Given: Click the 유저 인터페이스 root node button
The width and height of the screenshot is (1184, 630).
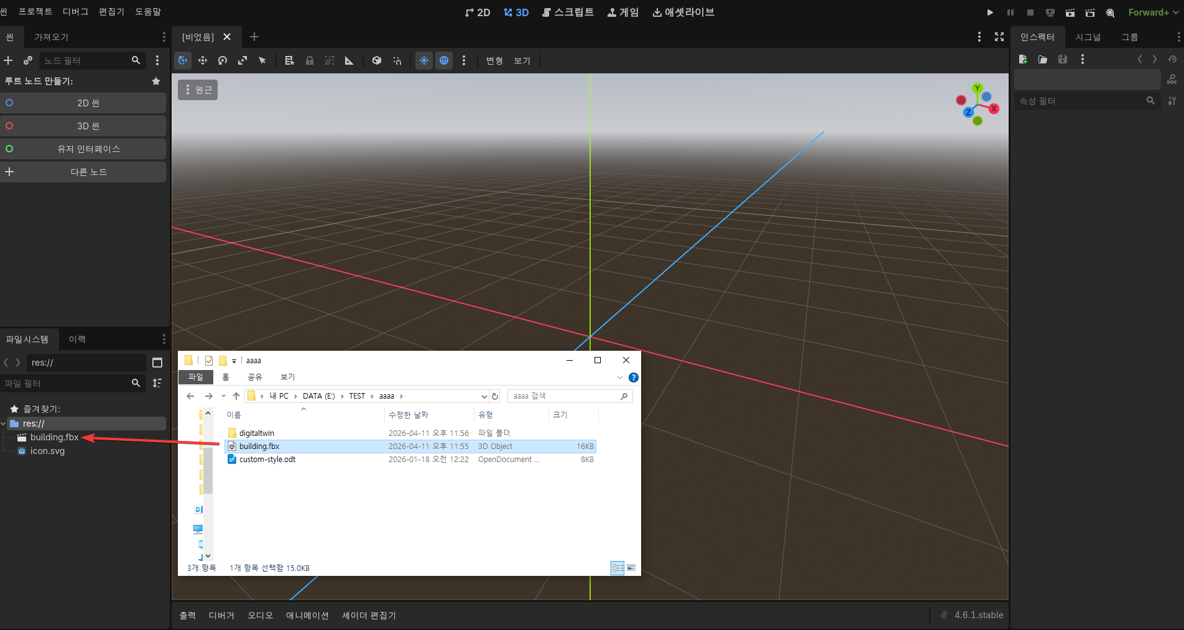Looking at the screenshot, I should coord(88,149).
